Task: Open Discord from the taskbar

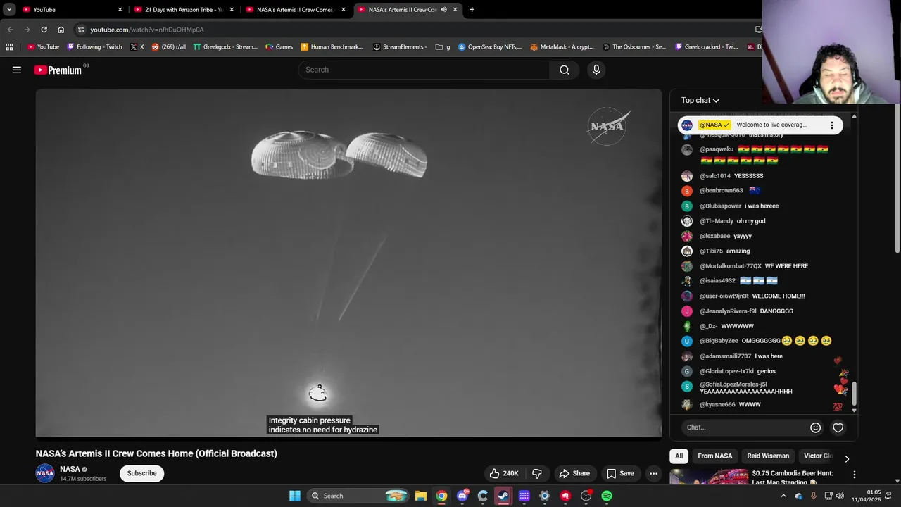Action: coord(462,496)
